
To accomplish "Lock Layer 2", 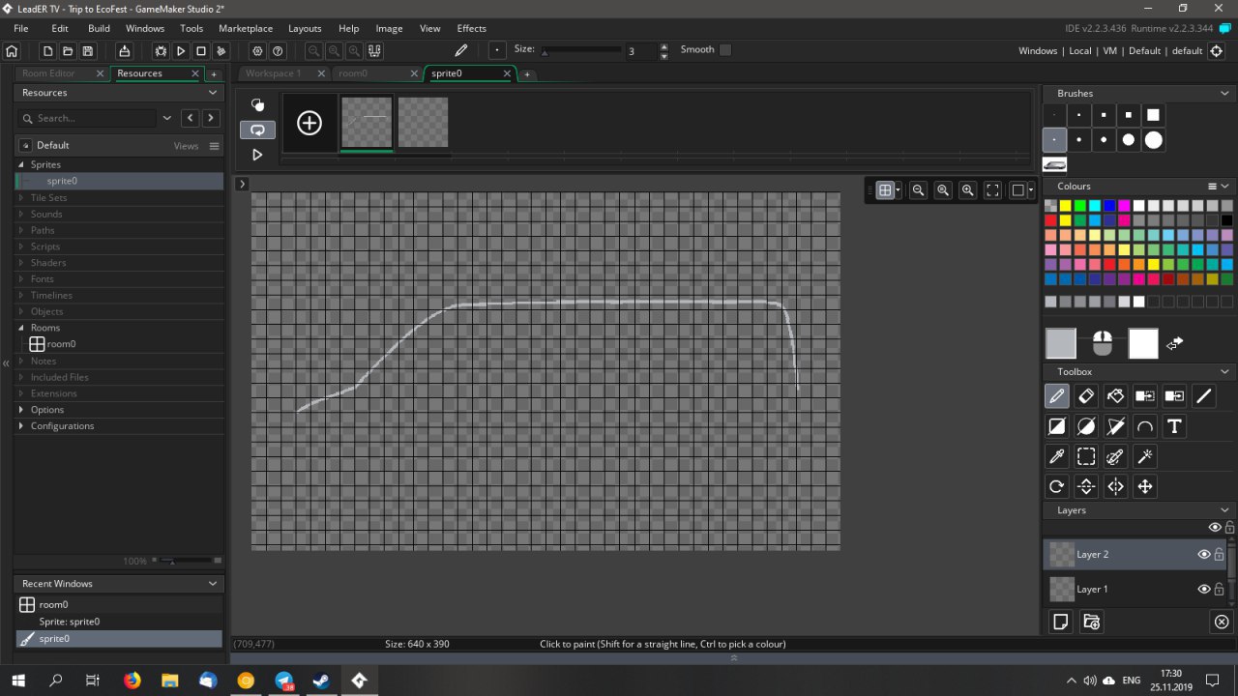I will (1219, 554).
